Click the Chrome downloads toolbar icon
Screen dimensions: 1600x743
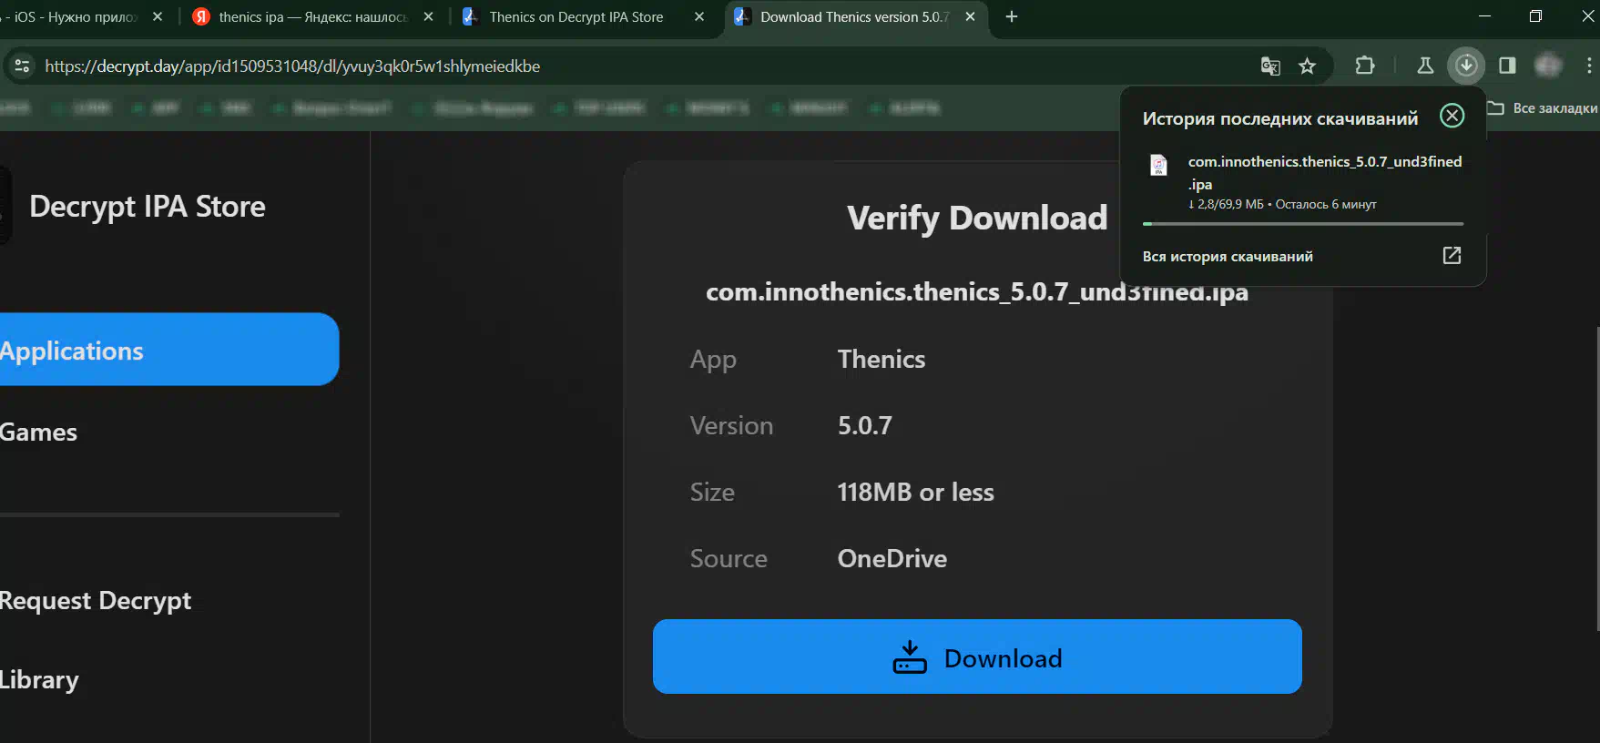[x=1466, y=66]
